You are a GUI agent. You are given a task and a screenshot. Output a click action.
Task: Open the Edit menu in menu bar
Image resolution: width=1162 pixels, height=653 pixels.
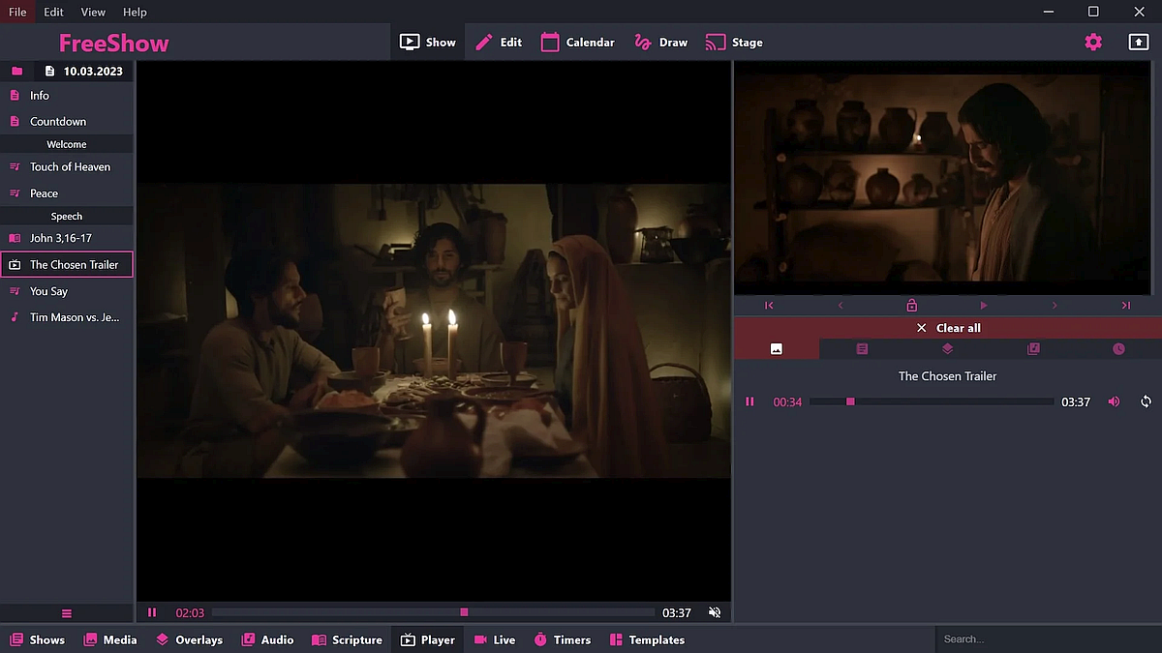(53, 12)
